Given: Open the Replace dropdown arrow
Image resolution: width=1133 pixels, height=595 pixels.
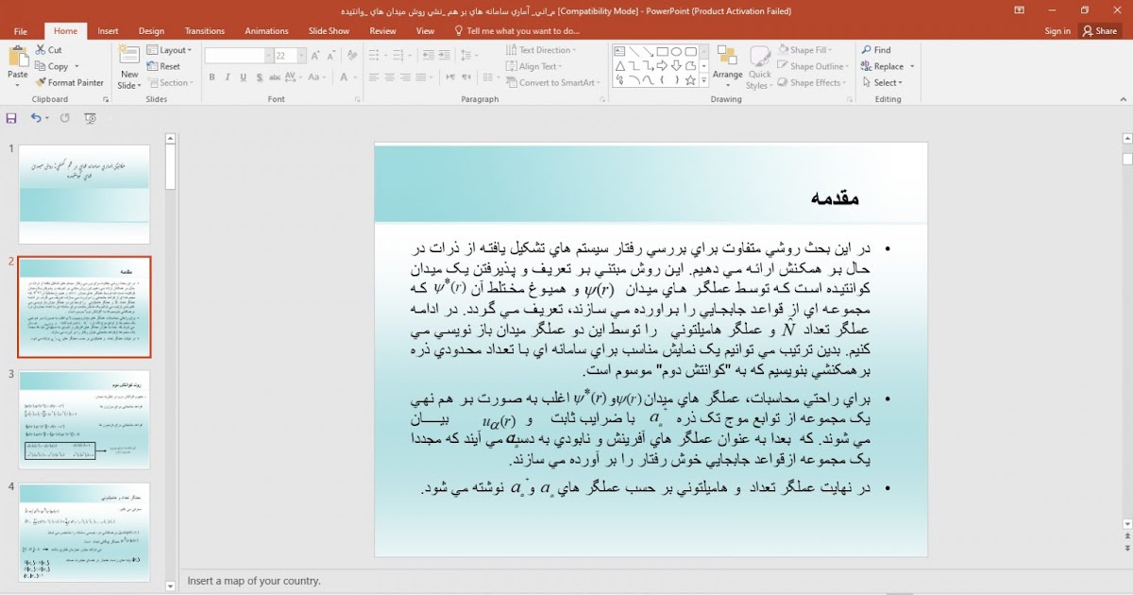Looking at the screenshot, I should click(913, 67).
